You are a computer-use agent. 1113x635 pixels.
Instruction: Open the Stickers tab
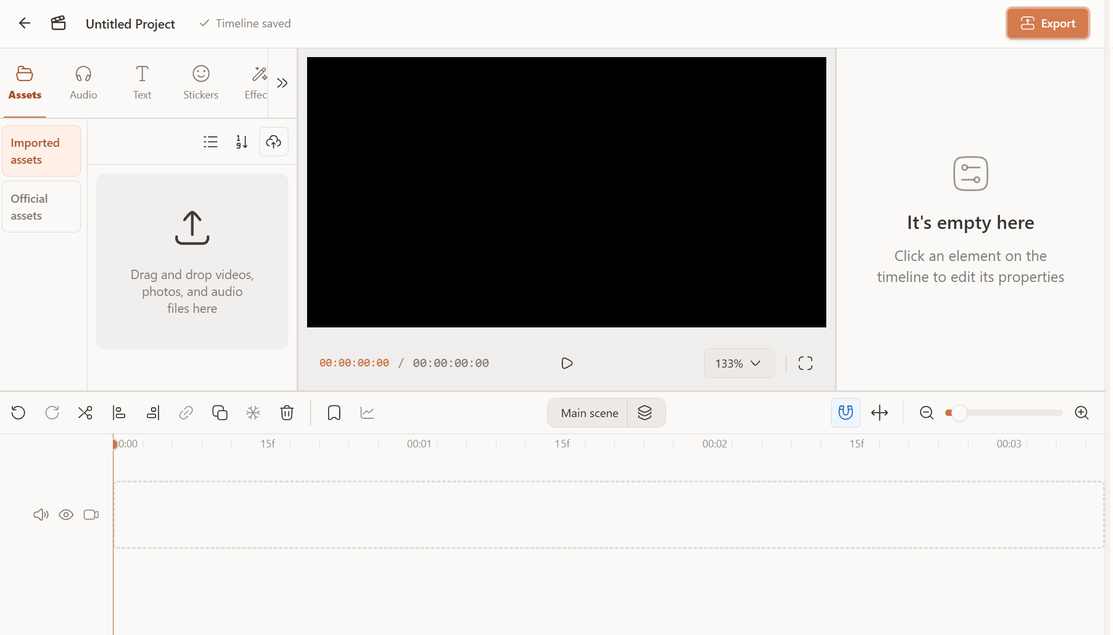click(201, 83)
